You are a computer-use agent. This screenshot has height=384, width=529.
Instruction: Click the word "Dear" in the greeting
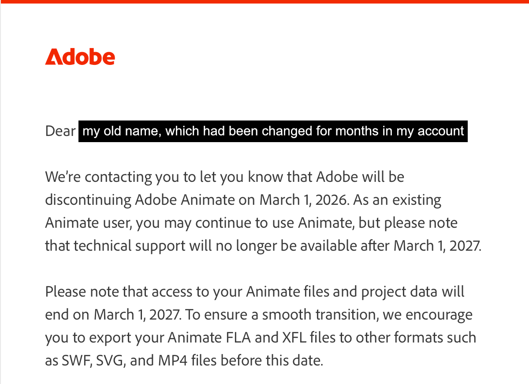point(60,131)
